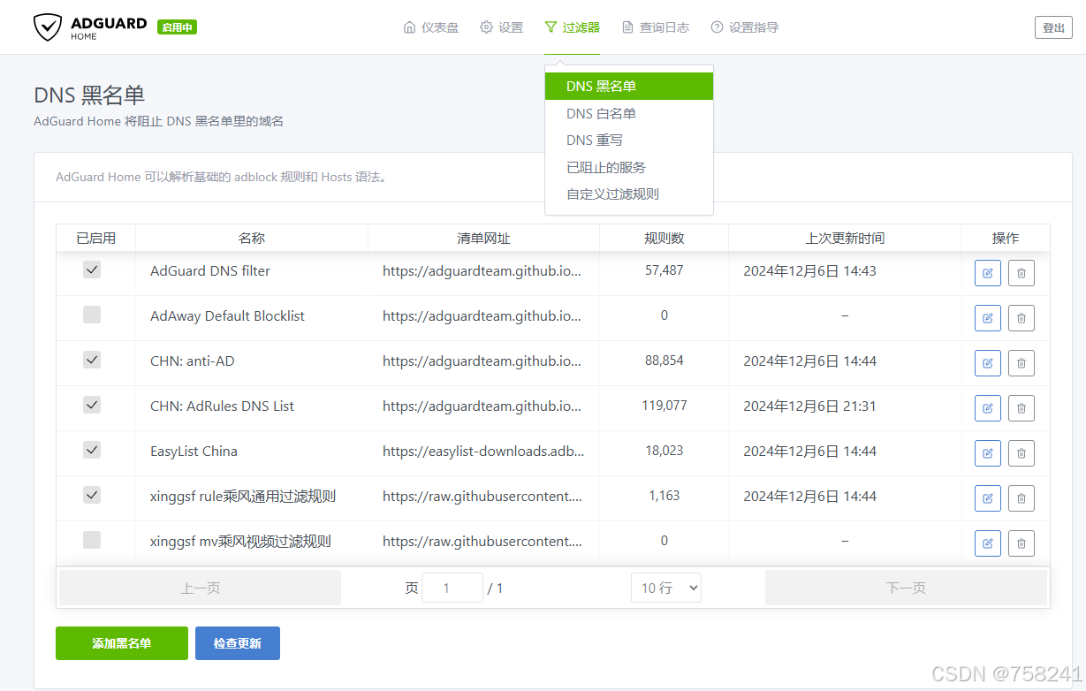Open the 查询日志 query log tab
Image resolution: width=1086 pixels, height=691 pixels.
point(656,27)
